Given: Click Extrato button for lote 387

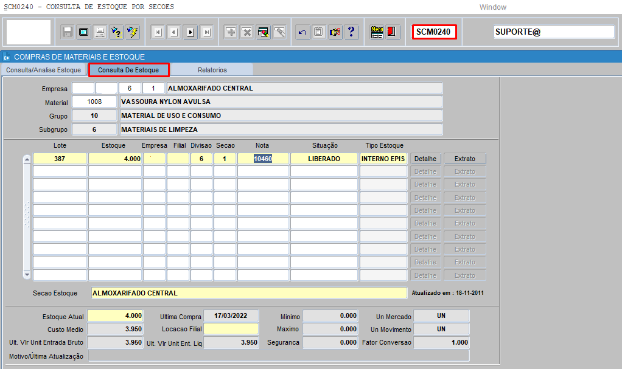Looking at the screenshot, I should (465, 159).
